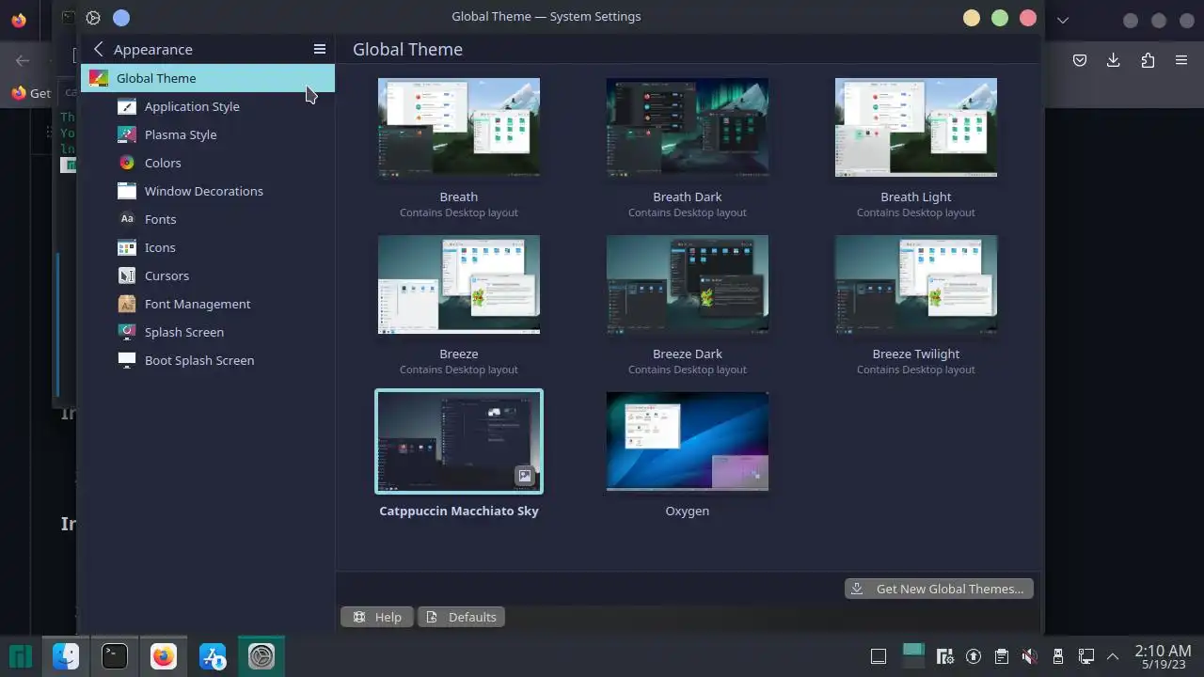
Task: Click the muted volume tray icon
Action: point(1030,656)
